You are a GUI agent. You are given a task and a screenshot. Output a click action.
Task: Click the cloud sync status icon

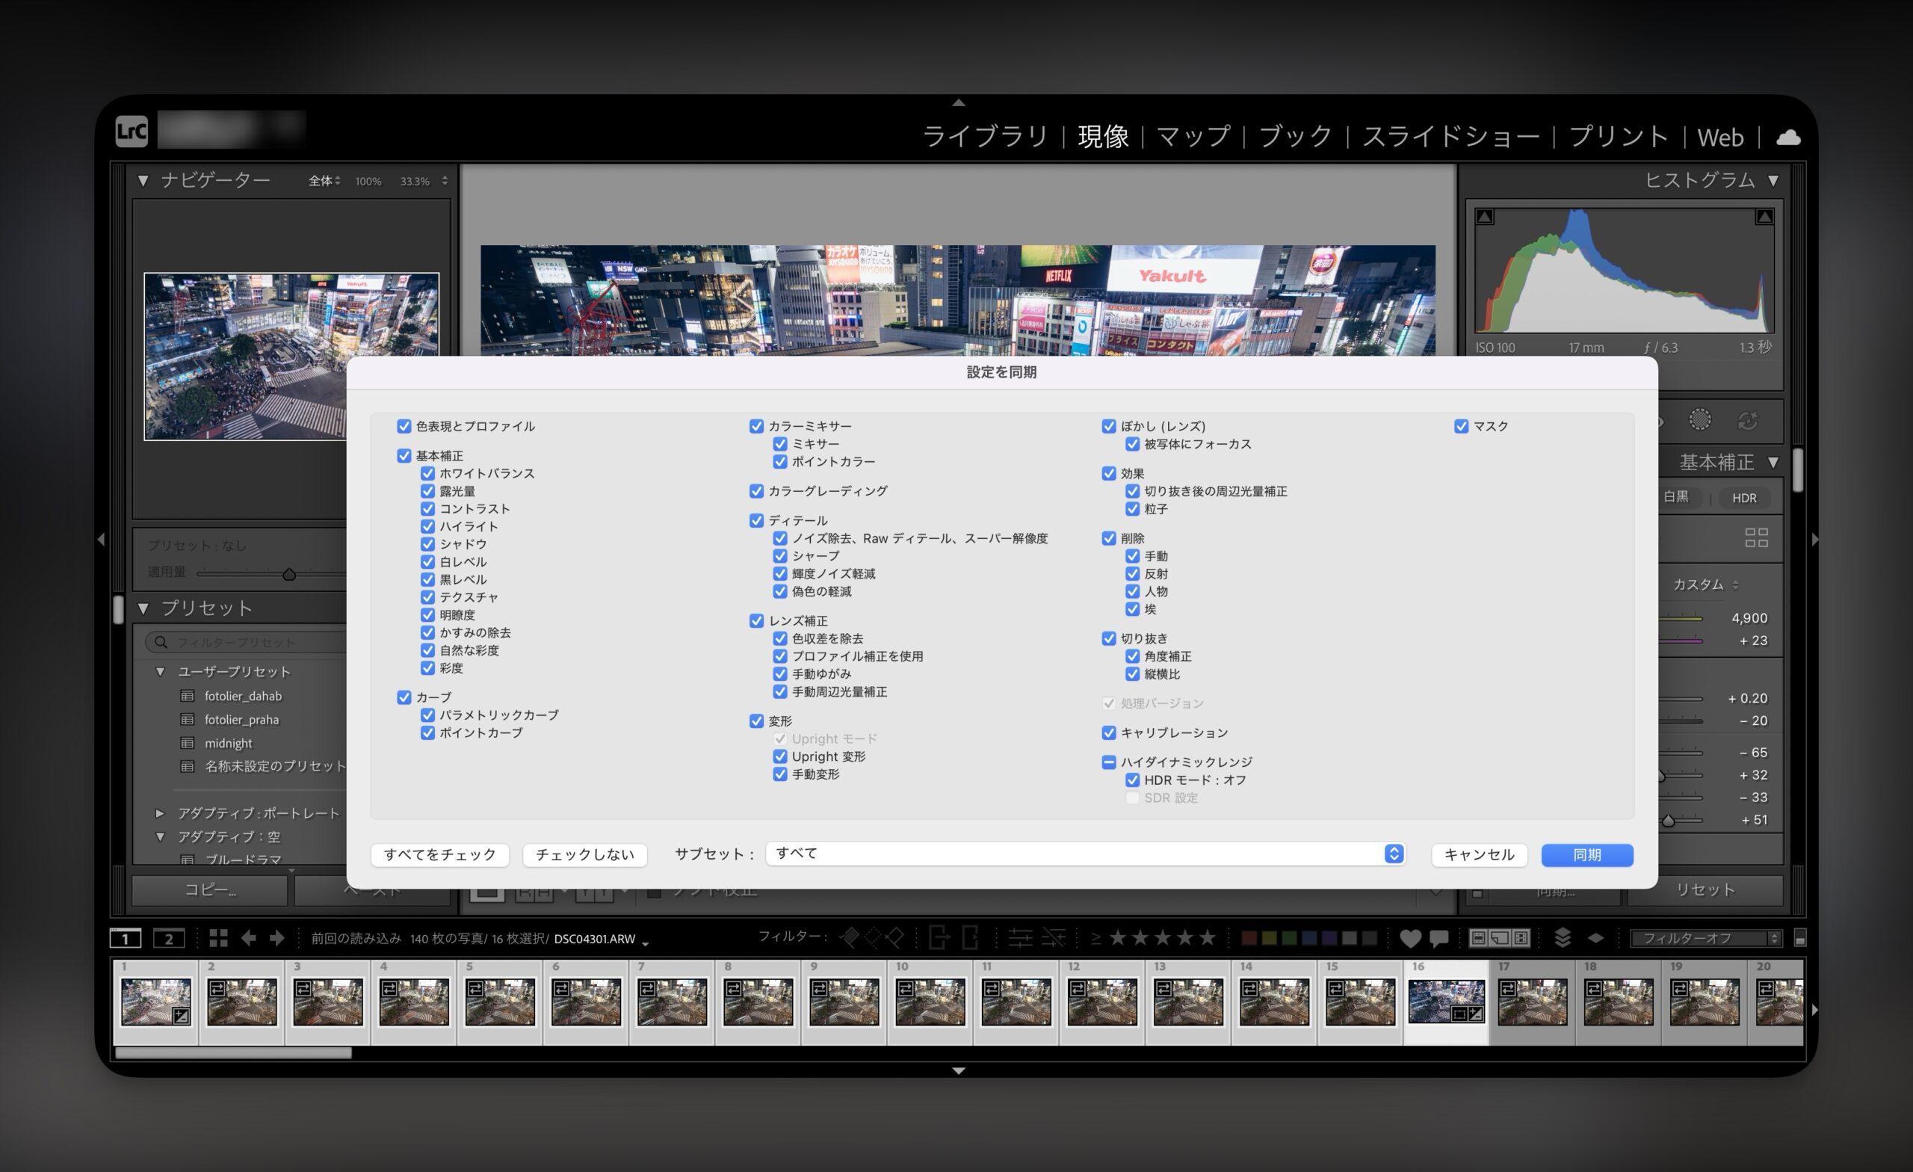click(1788, 138)
